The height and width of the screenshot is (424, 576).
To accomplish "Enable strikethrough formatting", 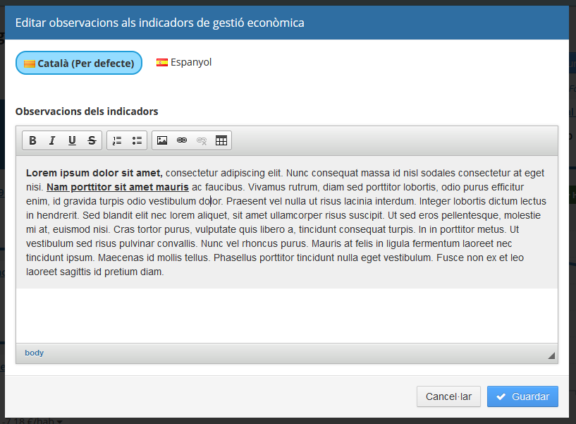I will pos(92,140).
